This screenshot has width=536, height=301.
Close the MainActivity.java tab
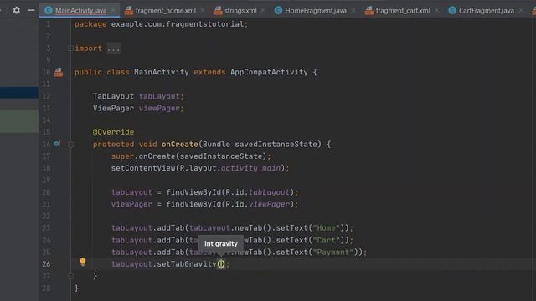pos(113,11)
